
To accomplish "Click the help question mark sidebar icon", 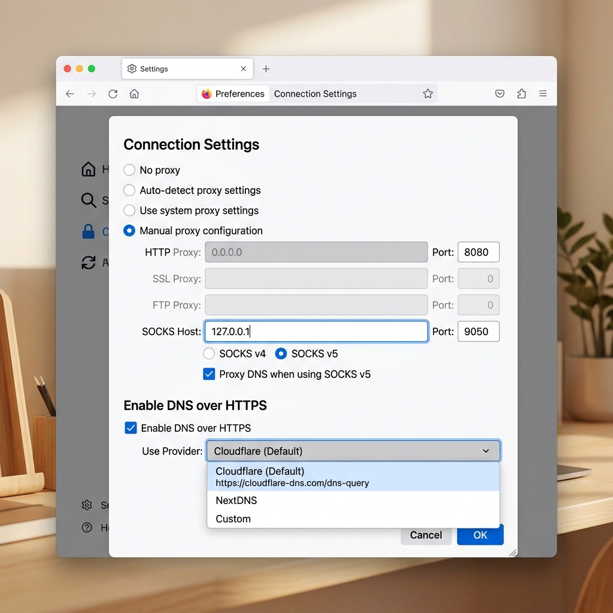I will tap(87, 527).
